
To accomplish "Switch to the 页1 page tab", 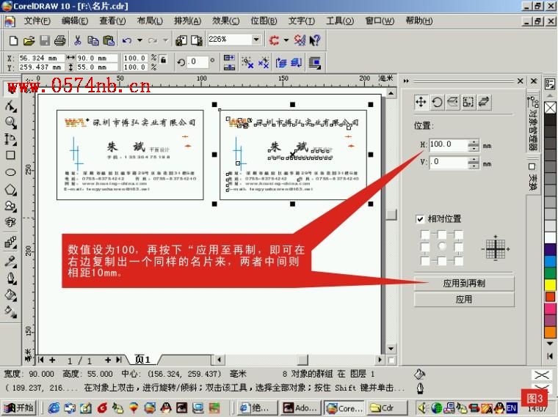I will click(x=143, y=359).
